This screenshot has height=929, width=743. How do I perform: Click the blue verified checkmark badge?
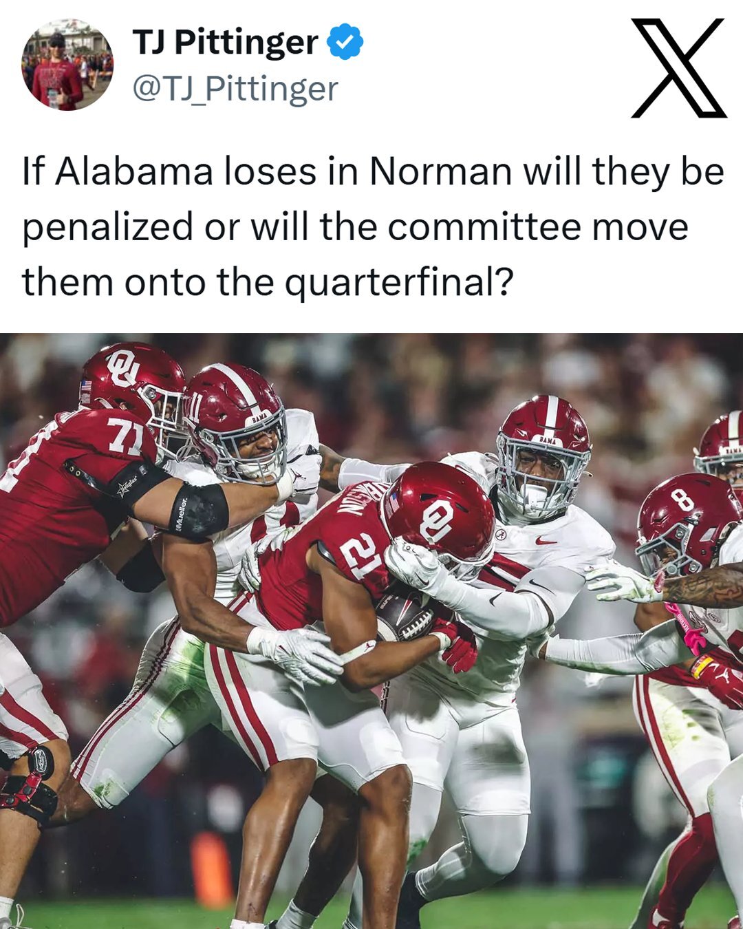[344, 42]
